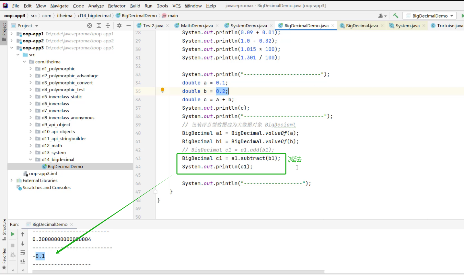Click the yellow lightbulb intention icon
The height and width of the screenshot is (275, 464).
[x=162, y=90]
